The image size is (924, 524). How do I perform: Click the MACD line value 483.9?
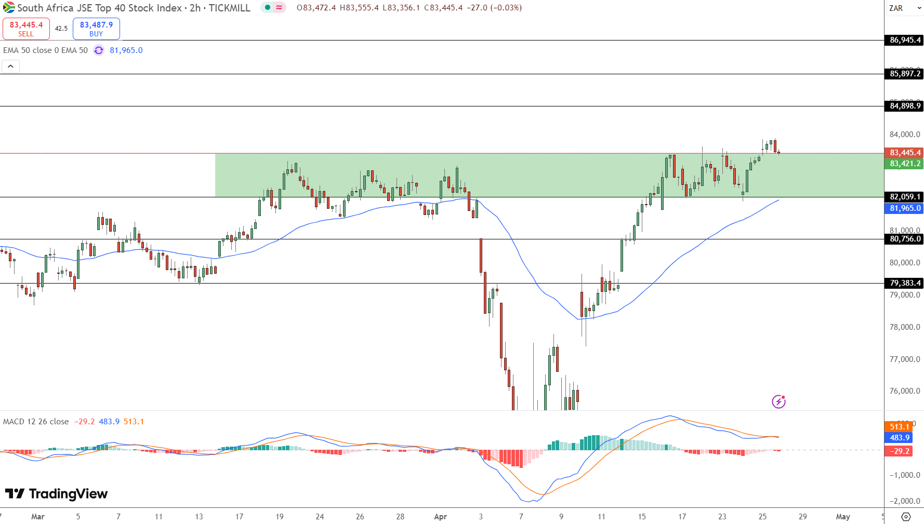109,422
